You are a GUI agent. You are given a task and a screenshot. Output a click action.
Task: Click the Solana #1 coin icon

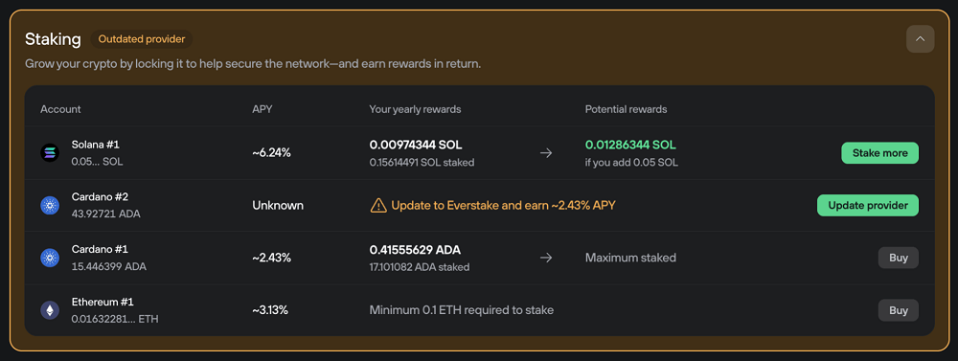(x=50, y=152)
